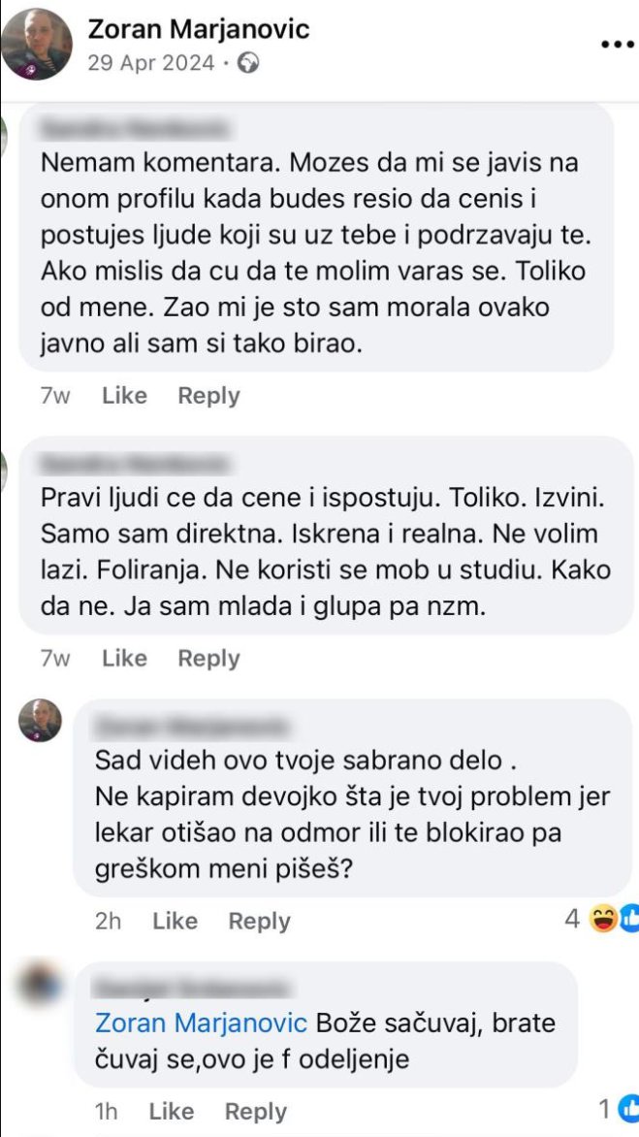Screen dimensions: 639x1137
Task: Like the 'Sad videh ovo tvoje' comment
Action: 175,921
